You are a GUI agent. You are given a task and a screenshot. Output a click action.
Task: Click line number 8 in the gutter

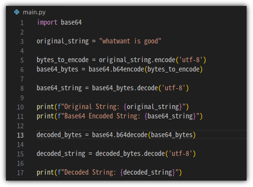point(22,88)
